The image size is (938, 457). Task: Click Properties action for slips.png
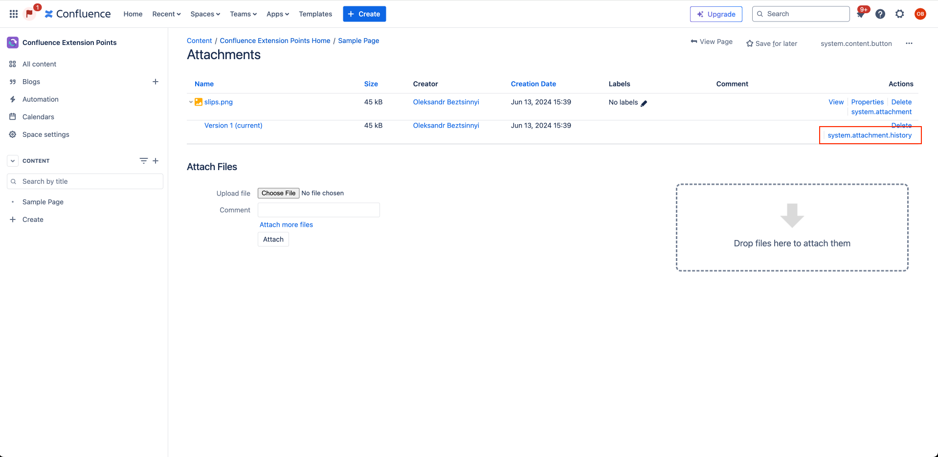coord(867,102)
